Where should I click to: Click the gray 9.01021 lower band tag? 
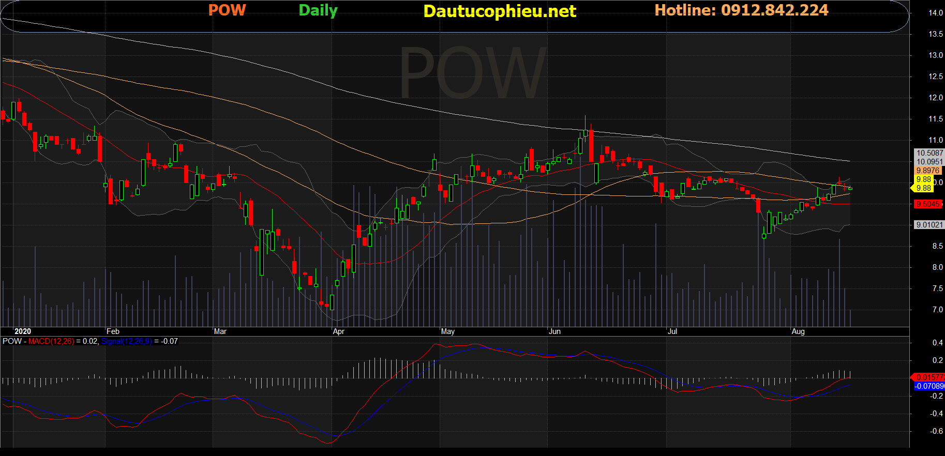[x=929, y=225]
